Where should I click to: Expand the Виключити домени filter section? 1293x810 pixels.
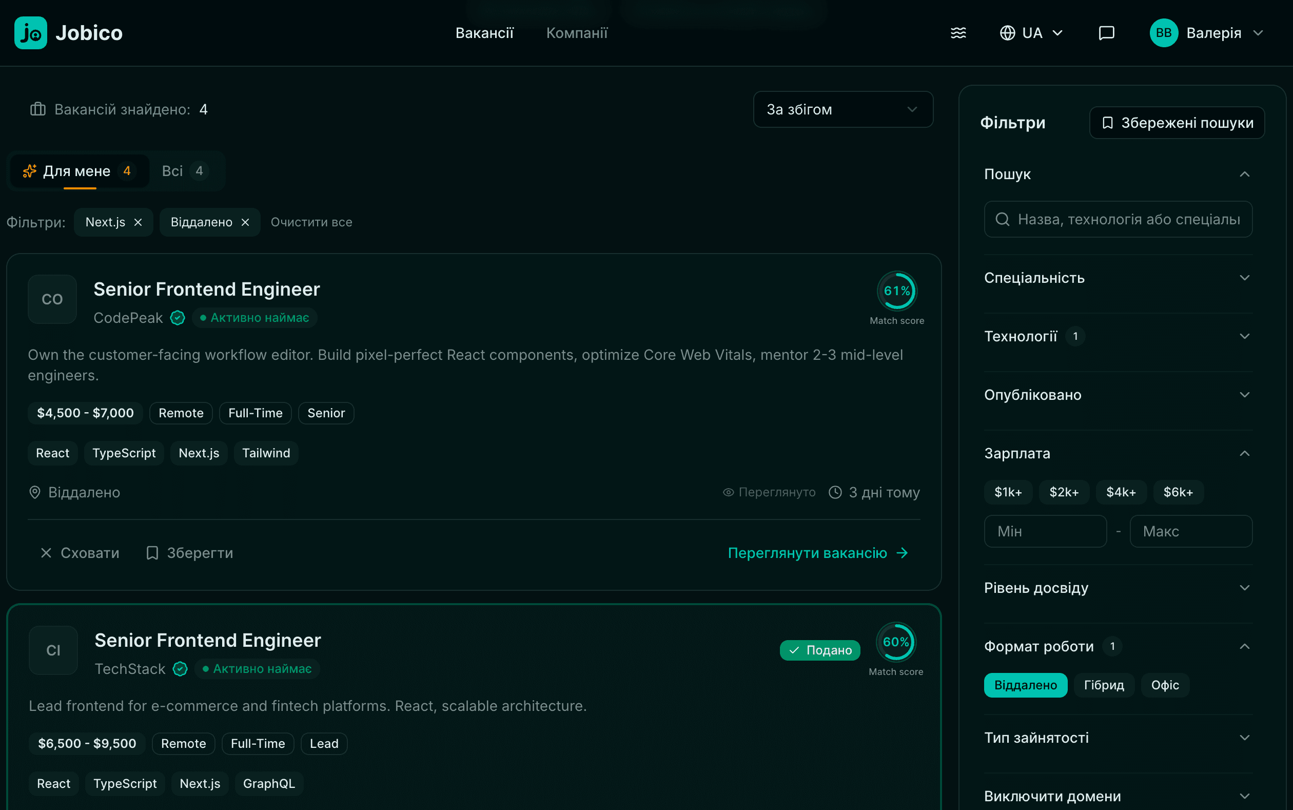1118,796
